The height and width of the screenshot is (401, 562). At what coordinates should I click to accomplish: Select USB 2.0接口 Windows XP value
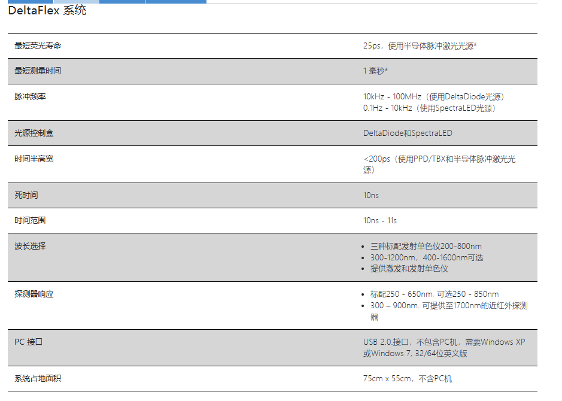(x=444, y=348)
